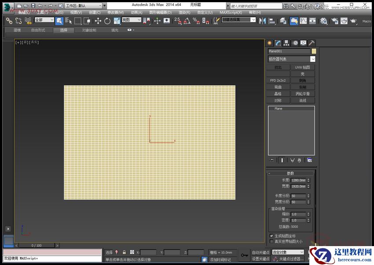This screenshot has height=265, width=374.
Task: Choose the Select Object arrow tool
Action: tap(59, 20)
